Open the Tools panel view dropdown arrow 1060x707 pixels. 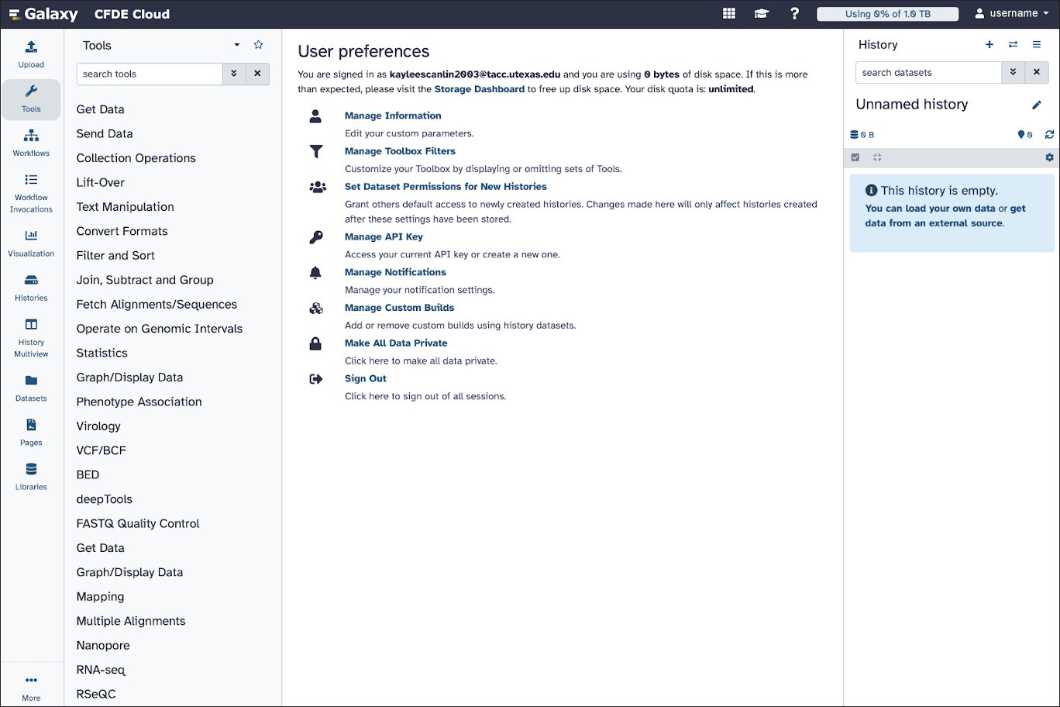[237, 45]
